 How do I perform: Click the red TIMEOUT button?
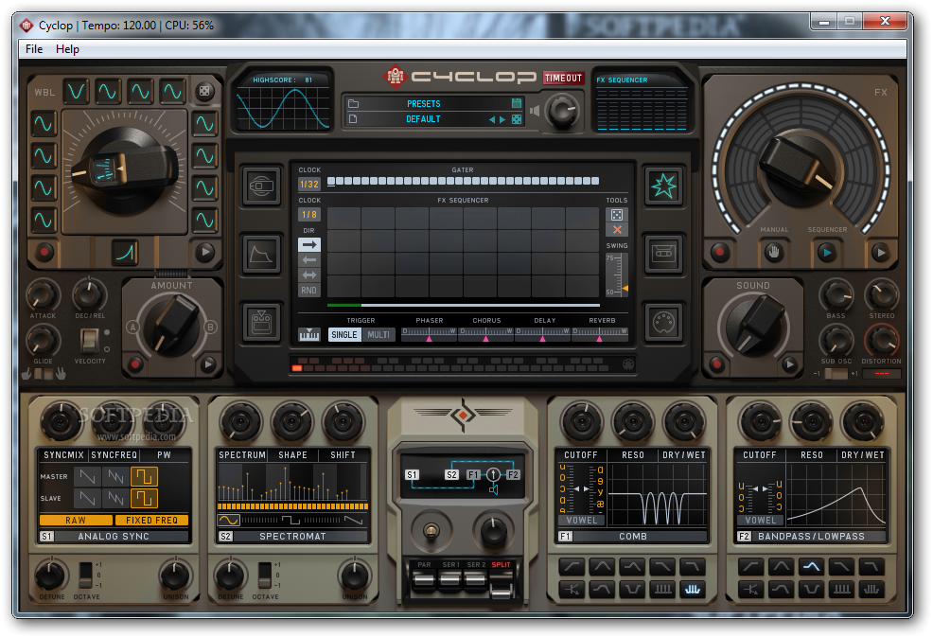point(563,78)
